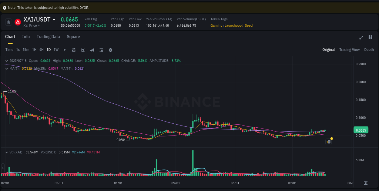Switch to the Trading Data tab

tap(48, 37)
